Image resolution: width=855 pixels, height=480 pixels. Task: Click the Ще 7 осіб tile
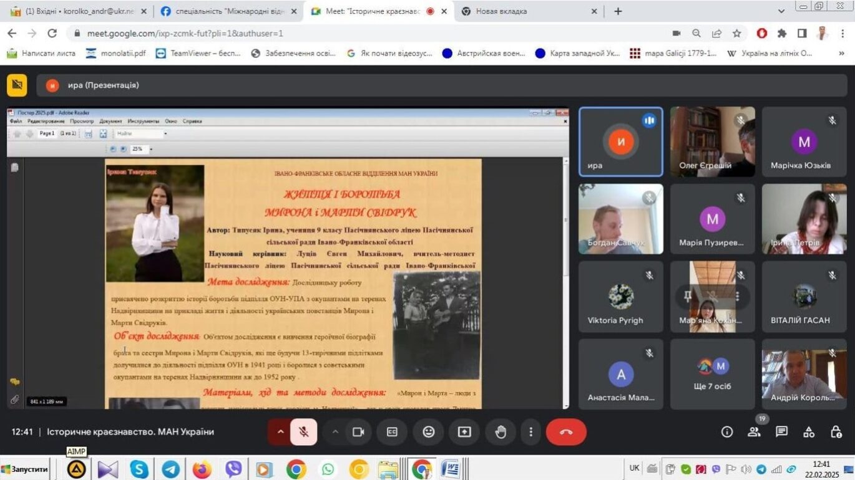(x=712, y=375)
